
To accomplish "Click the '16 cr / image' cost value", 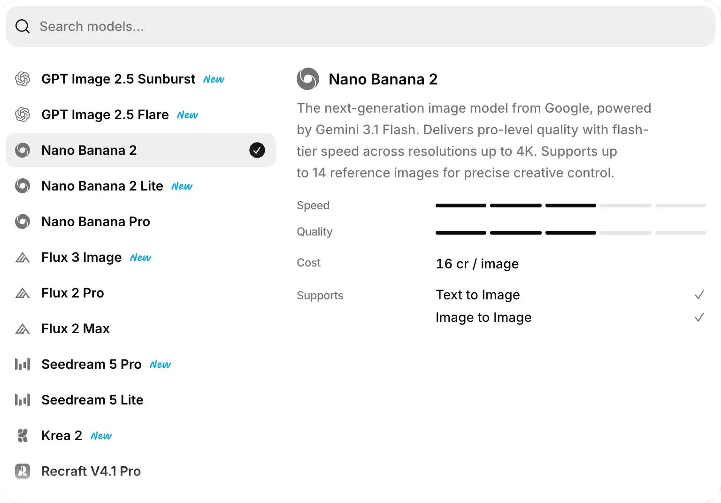I will 477,264.
